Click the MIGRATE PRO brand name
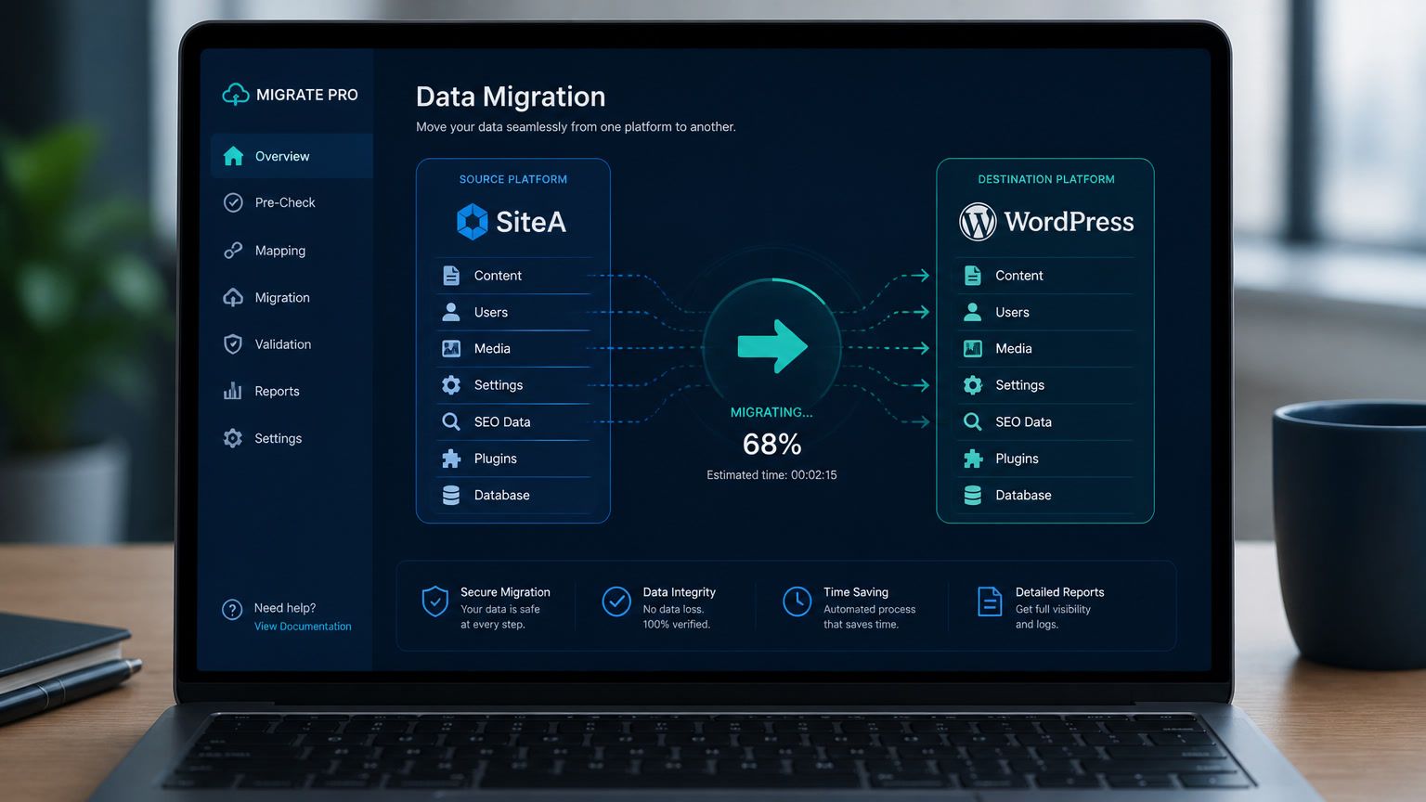Screen dimensions: 1426x802 coord(307,95)
